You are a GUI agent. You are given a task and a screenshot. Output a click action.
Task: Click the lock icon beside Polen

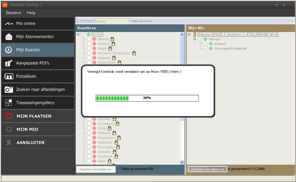[110, 161]
